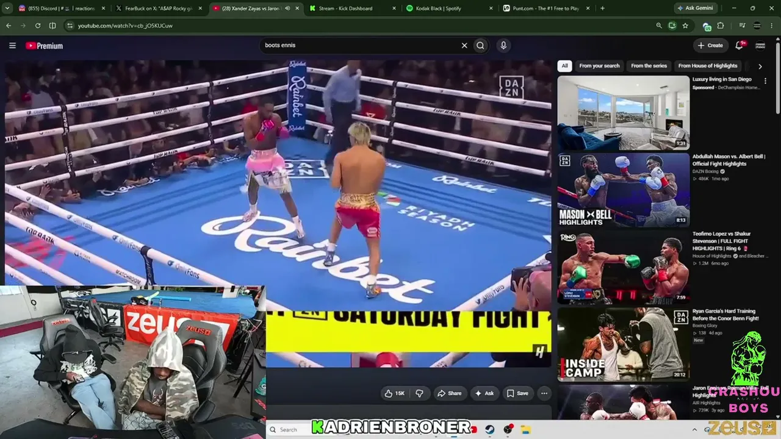Switch to FearBuck on X tab
Screen dimensions: 781x439
[159, 9]
